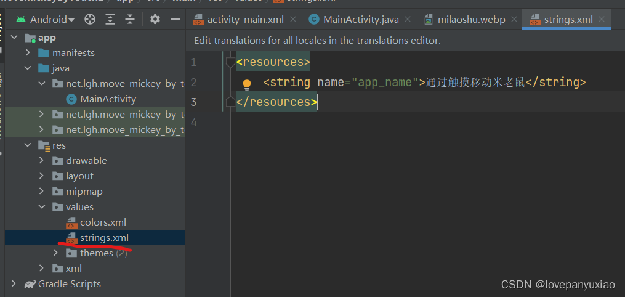Screen dimensions: 625x297
Task: Expand the mipmap folder
Action: [x=41, y=192]
